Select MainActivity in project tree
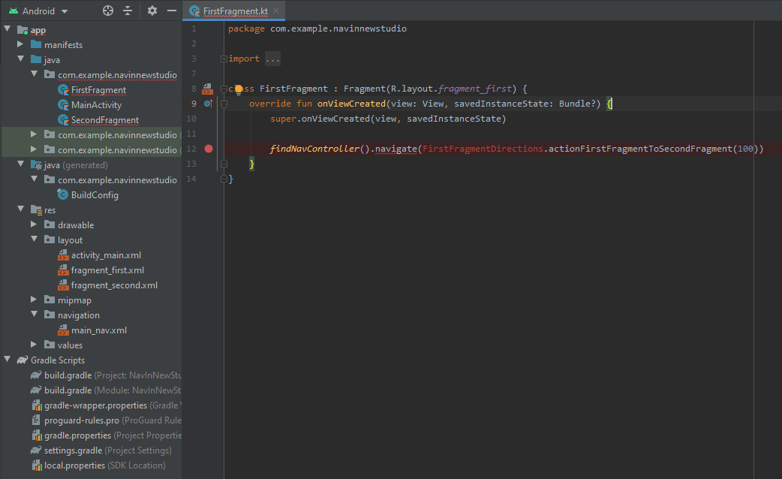Viewport: 782px width, 479px height. [x=96, y=105]
